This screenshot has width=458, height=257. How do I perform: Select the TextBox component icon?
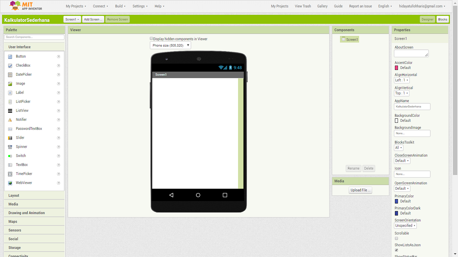pos(10,164)
